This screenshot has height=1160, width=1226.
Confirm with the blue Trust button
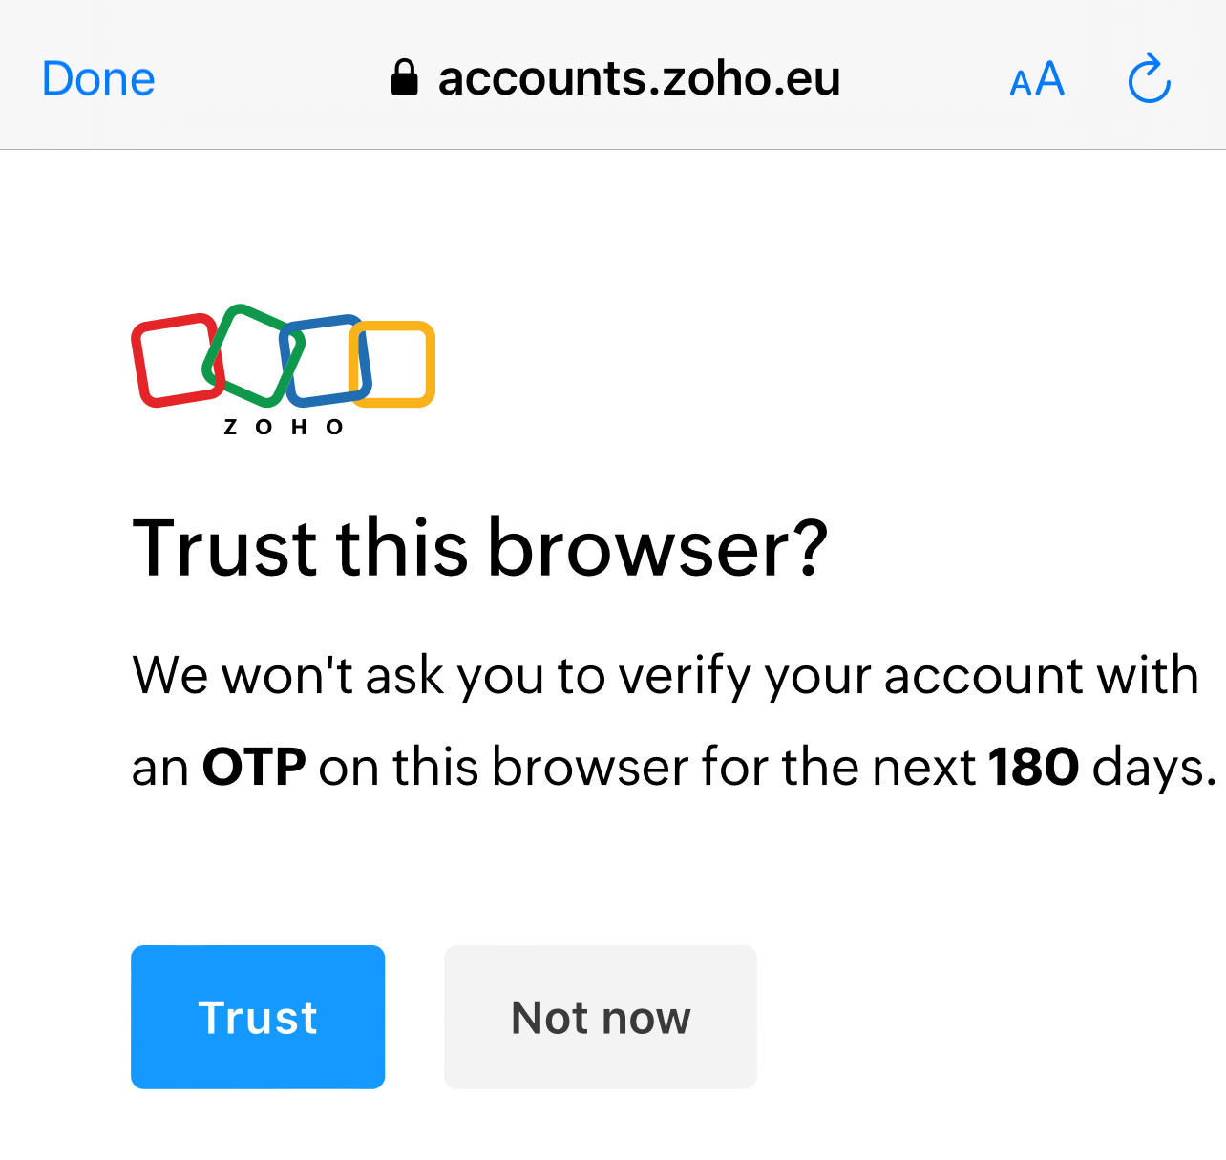tap(258, 1017)
